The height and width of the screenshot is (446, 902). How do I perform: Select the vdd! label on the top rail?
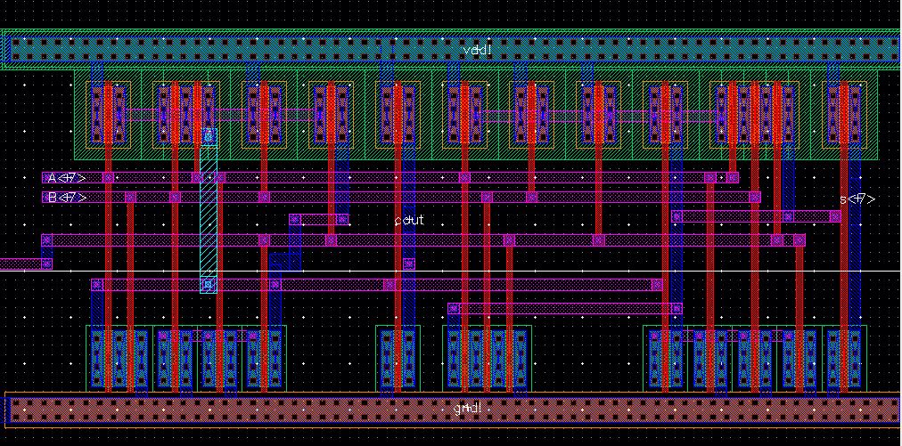click(478, 51)
